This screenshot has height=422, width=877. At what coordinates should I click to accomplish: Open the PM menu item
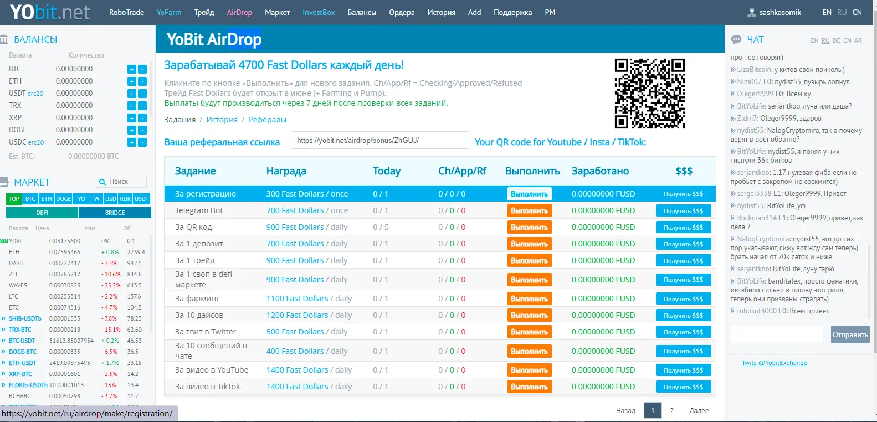click(550, 12)
